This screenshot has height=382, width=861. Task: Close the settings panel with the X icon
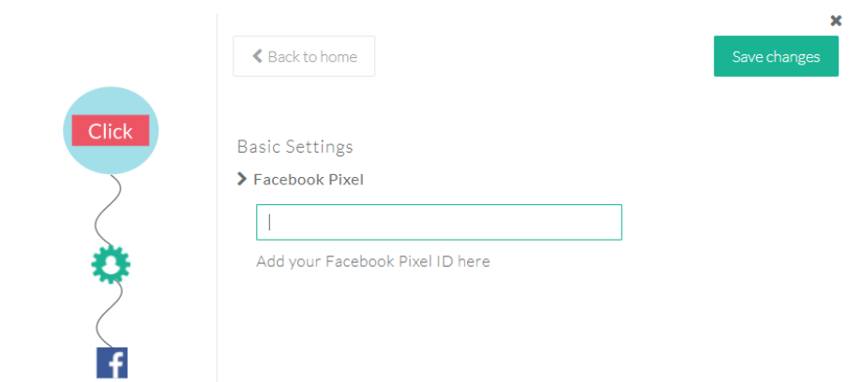click(x=836, y=21)
